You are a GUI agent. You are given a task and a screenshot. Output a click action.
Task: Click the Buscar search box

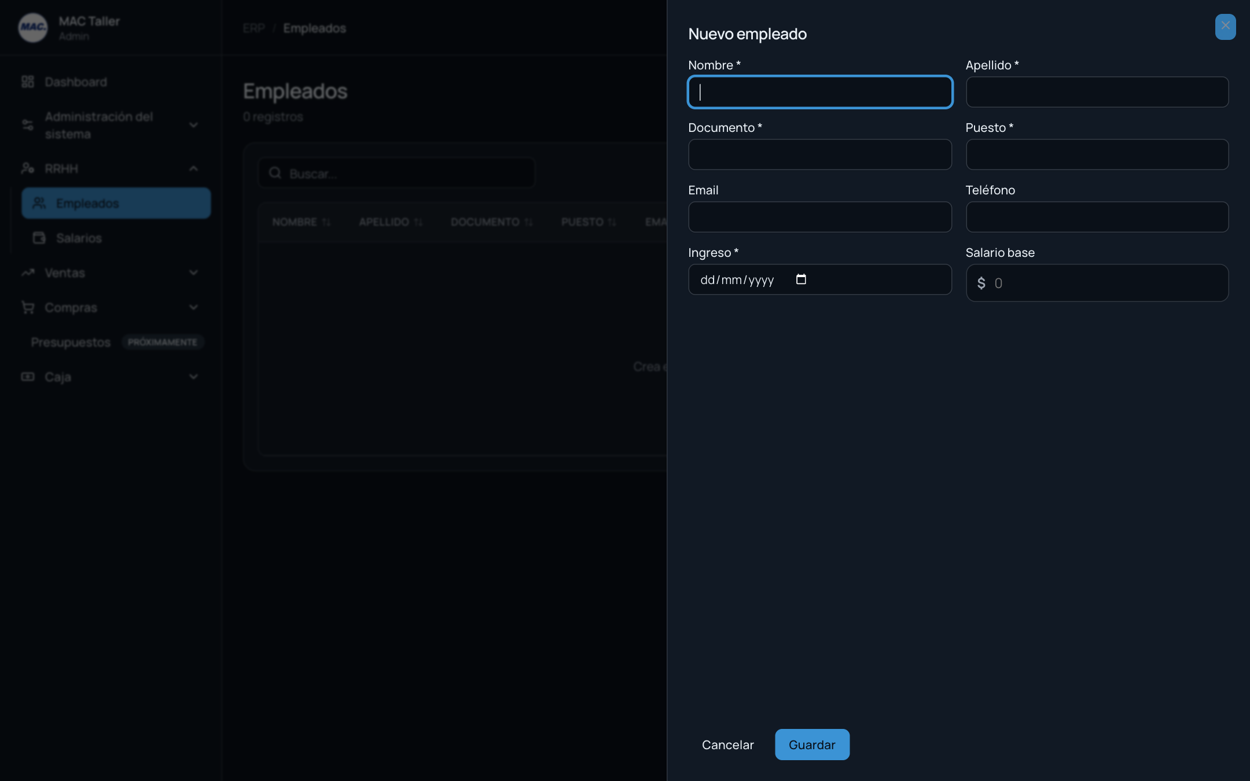tap(396, 173)
